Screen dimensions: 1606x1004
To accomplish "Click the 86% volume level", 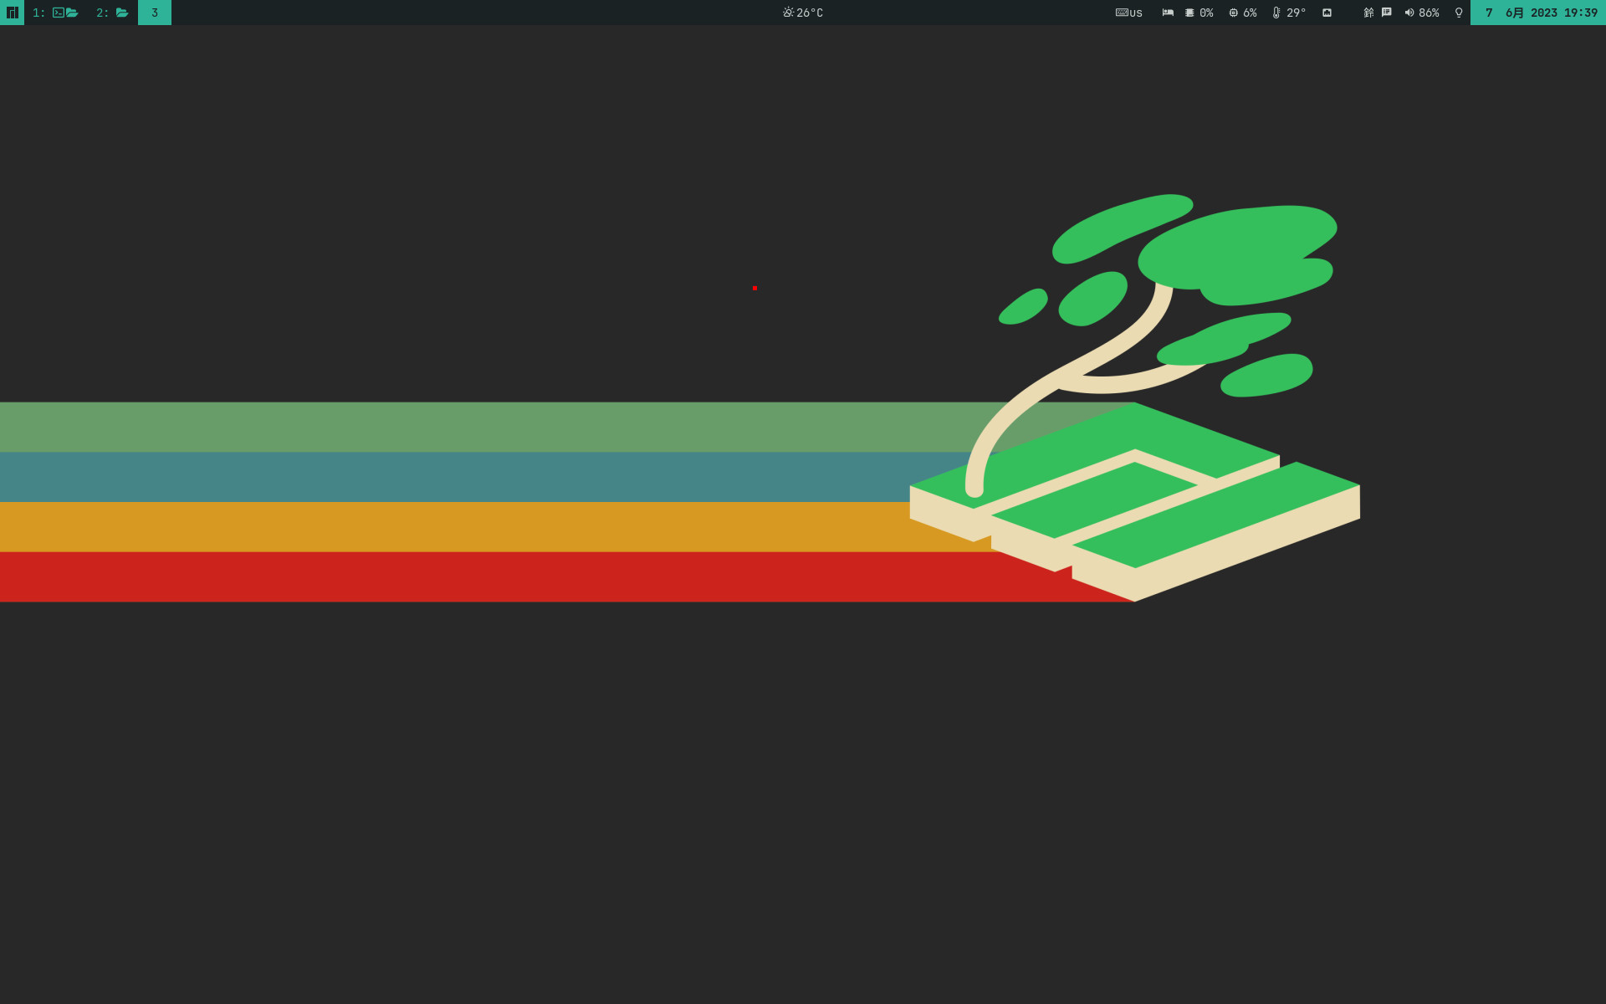I will (x=1429, y=13).
